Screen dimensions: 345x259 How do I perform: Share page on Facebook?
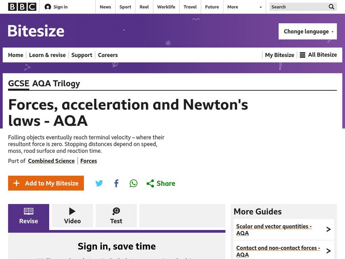(116, 183)
